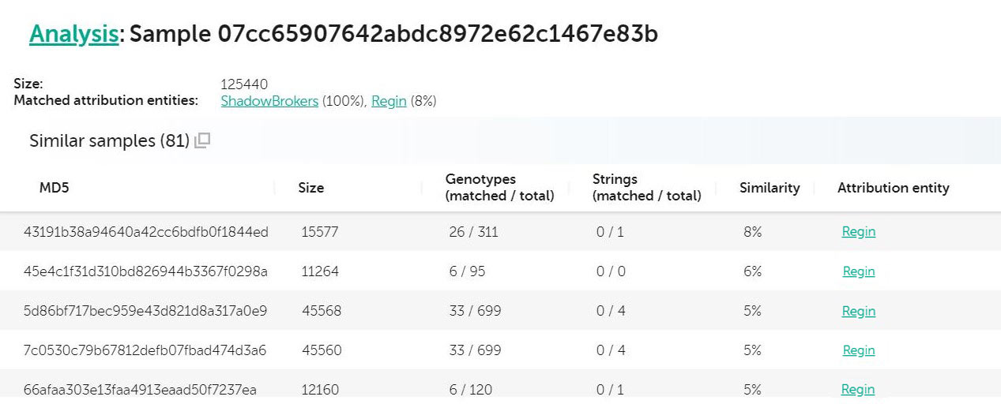Viewport: 1001px width, 419px height.
Task: Click the copy icon beside Similar samples (81)
Action: 202,141
